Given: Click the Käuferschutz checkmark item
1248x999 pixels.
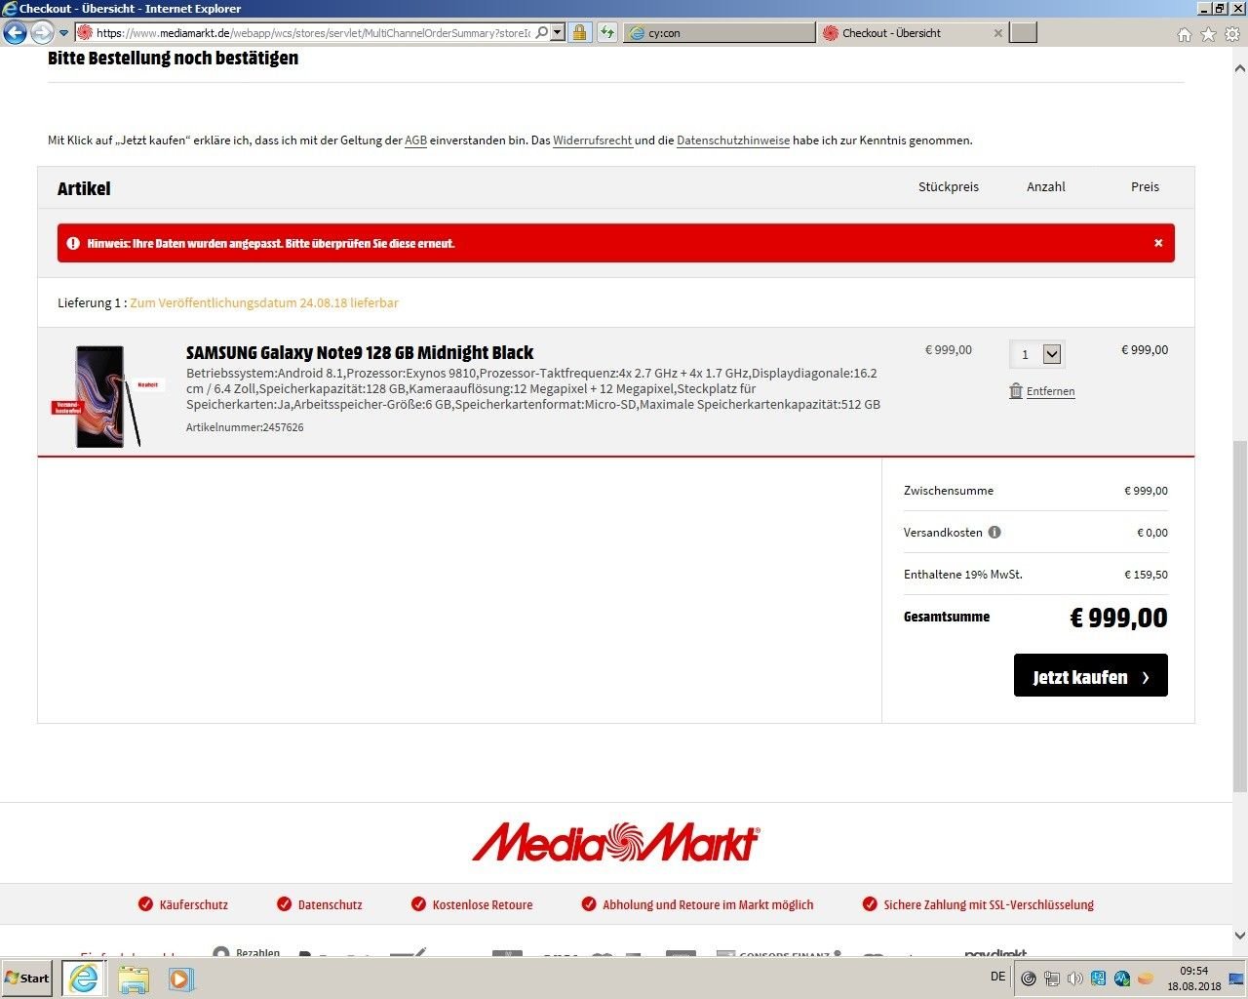Looking at the screenshot, I should 183,904.
